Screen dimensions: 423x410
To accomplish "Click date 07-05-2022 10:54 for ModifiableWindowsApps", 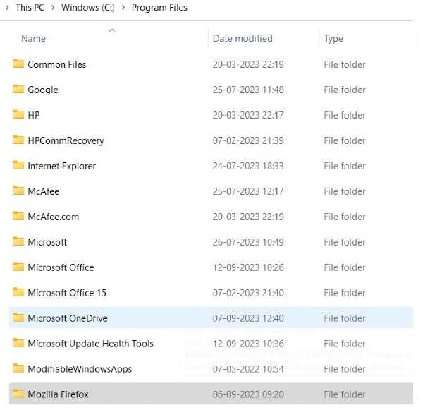I will [248, 369].
